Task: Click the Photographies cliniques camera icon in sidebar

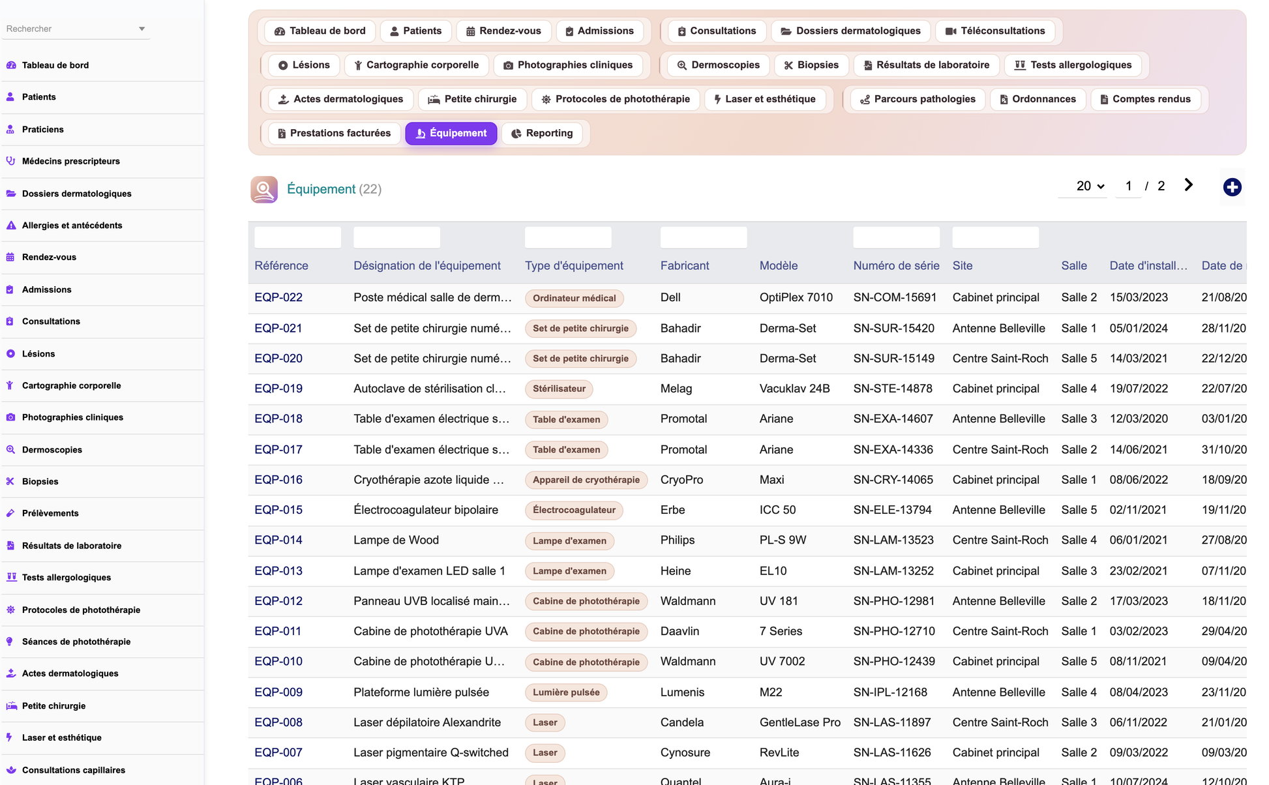Action: (x=10, y=418)
